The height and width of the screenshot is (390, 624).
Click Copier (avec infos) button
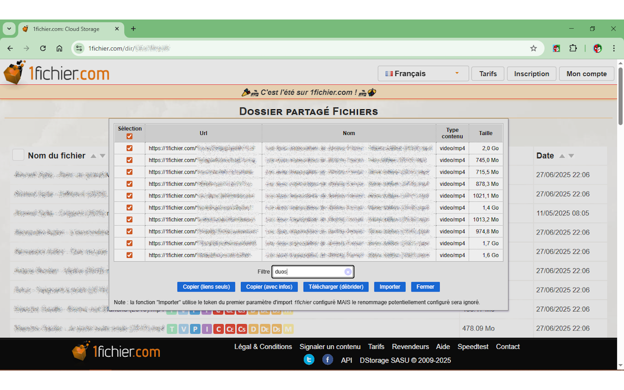pyautogui.click(x=269, y=287)
